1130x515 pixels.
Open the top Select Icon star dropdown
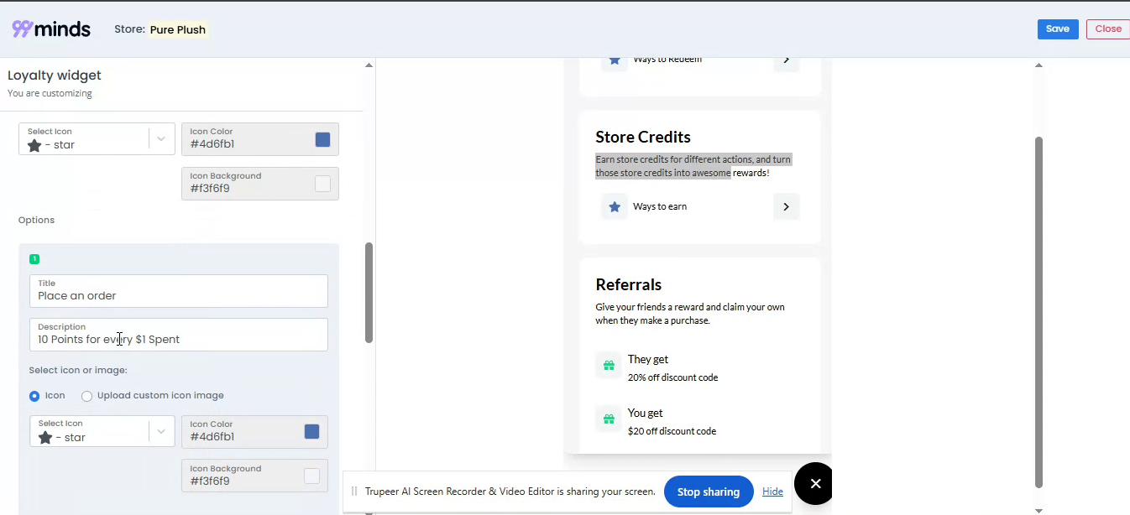(x=97, y=139)
